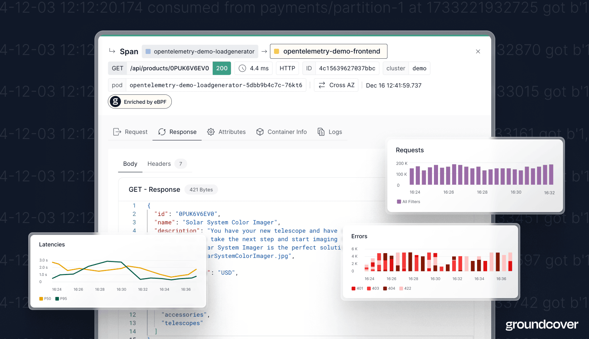589x339 pixels.
Task: Click the 200 status code badge
Action: (222, 68)
